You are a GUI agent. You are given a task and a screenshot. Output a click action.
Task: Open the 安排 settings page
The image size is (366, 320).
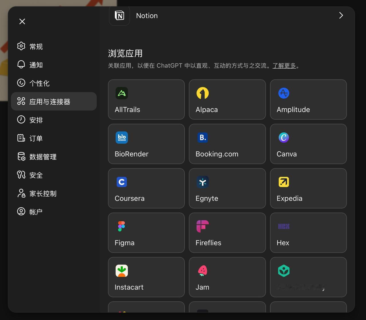(x=54, y=120)
